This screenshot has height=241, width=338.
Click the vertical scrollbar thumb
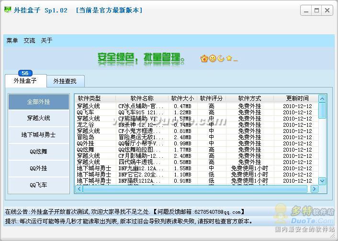pyautogui.click(x=322, y=110)
